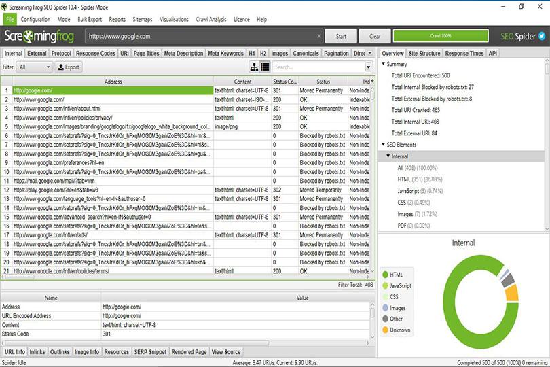Open the Sitemaps menu

[143, 19]
